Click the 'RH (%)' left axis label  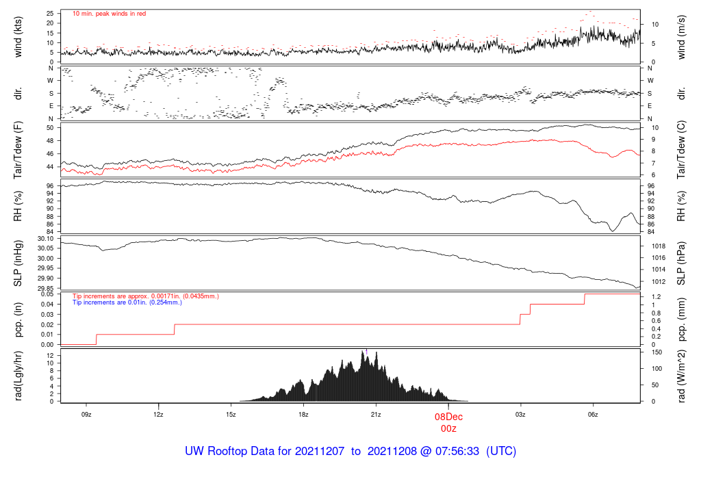pyautogui.click(x=18, y=206)
